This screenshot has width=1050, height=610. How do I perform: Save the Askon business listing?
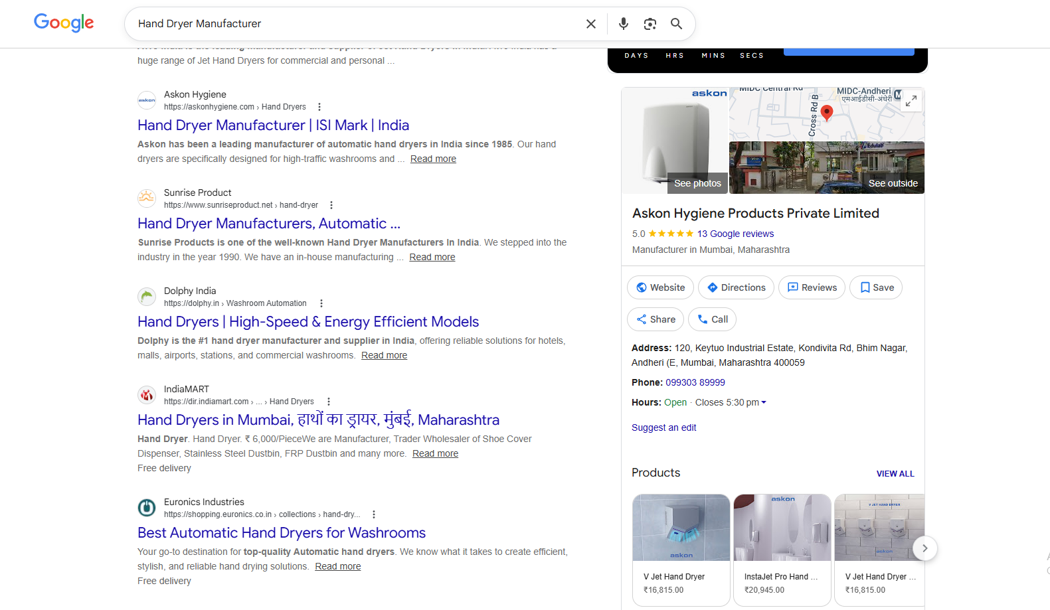[876, 287]
